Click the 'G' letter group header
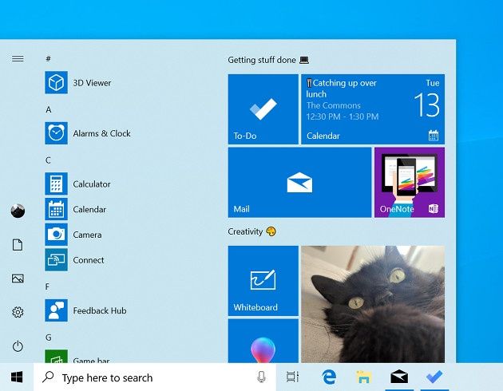This screenshot has width=503, height=391. 49,338
